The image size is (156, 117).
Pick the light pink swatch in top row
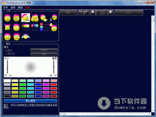pos(46,81)
